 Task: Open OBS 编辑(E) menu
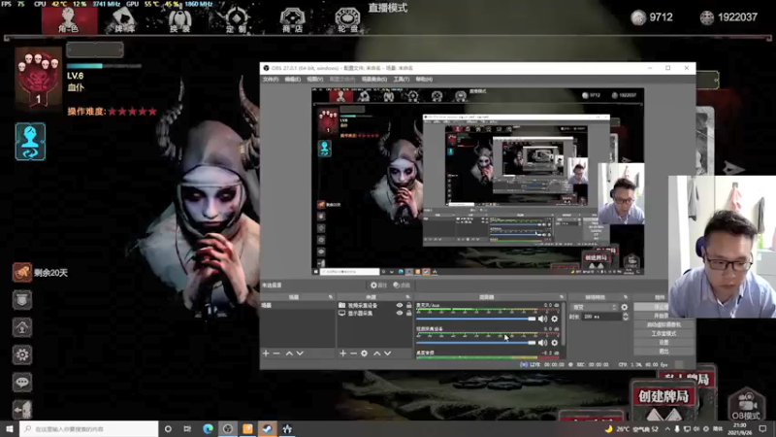(293, 80)
